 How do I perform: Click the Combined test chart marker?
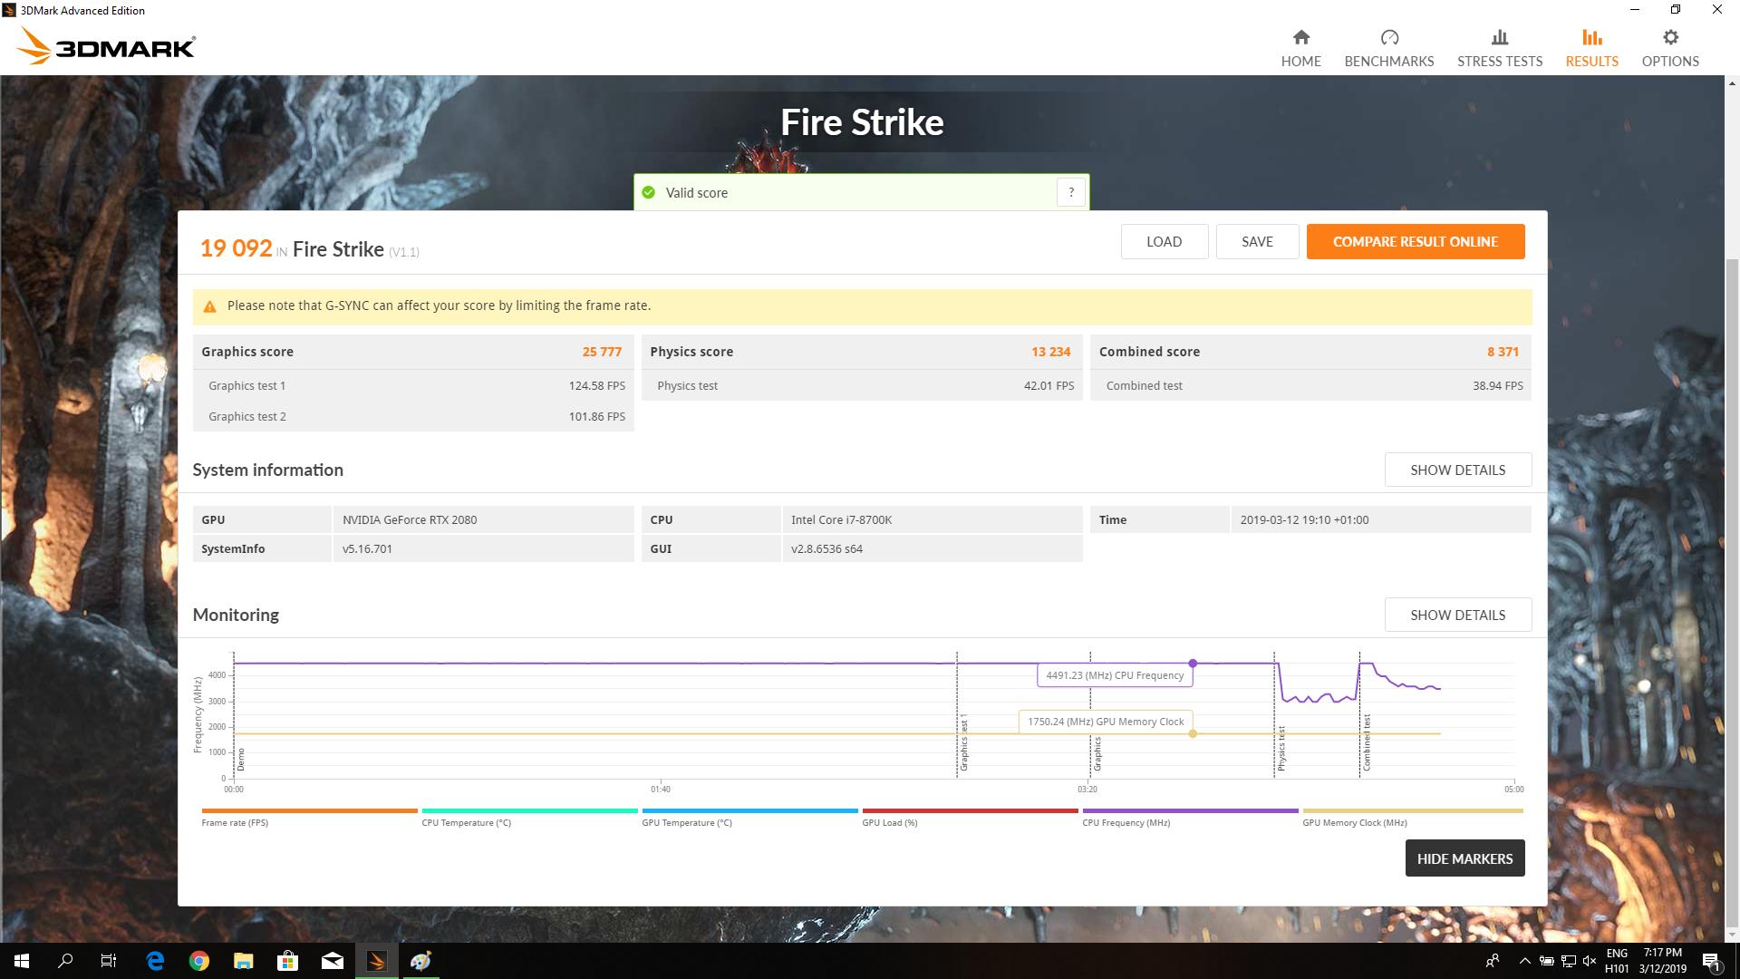coord(1366,743)
